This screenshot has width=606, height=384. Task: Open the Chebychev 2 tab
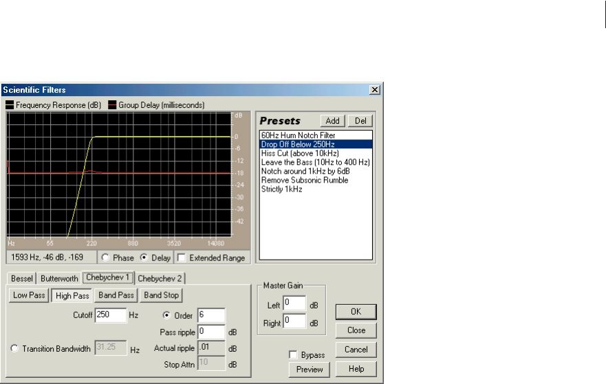pos(160,278)
